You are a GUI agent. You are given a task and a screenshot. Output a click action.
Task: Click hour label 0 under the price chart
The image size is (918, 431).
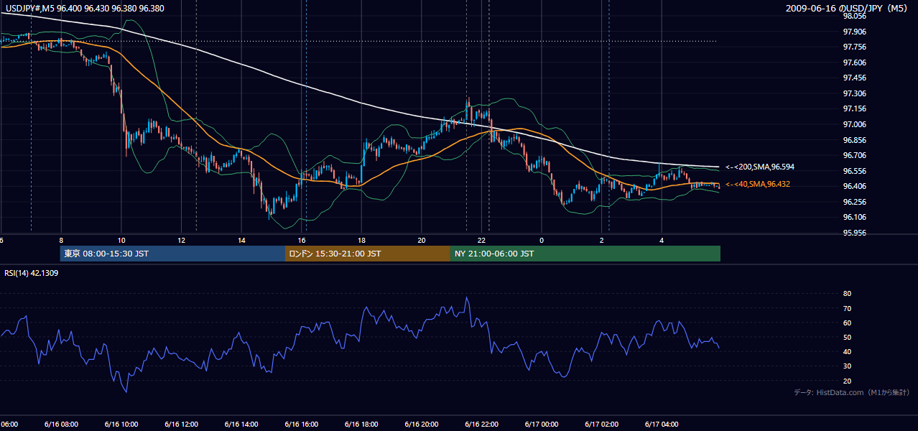[542, 240]
